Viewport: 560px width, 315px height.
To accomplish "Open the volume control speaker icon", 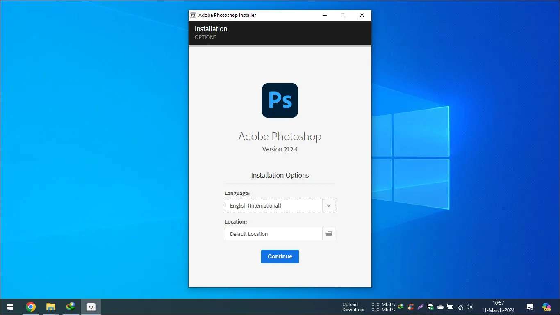I will coord(469,306).
